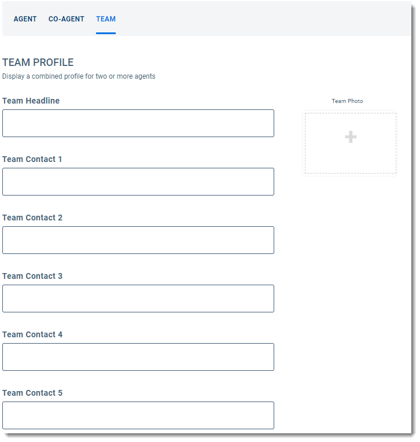Select the TEAM tab
Viewport: 420px width, 442px height.
tap(106, 19)
